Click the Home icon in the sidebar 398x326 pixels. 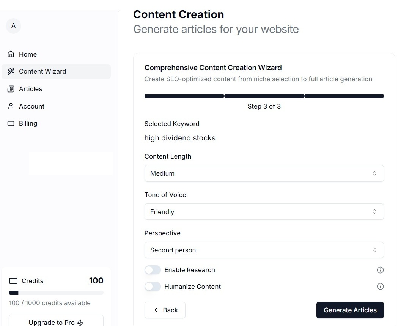click(11, 54)
